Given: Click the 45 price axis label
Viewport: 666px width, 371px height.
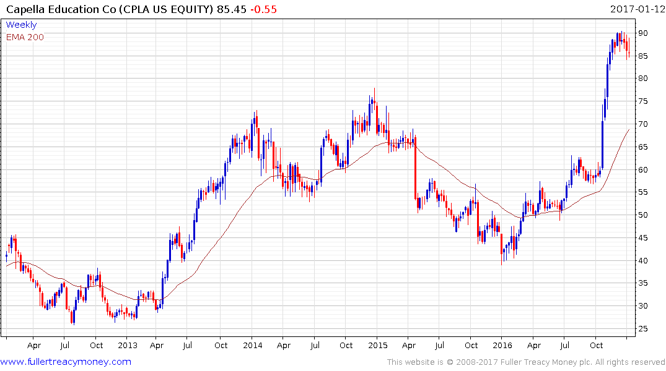Looking at the screenshot, I should [x=642, y=238].
